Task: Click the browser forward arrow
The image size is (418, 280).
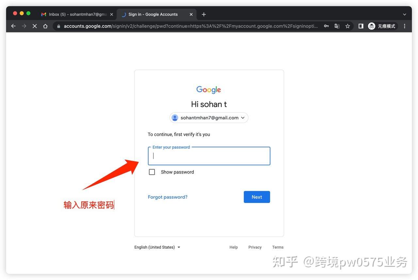Action: (24, 26)
